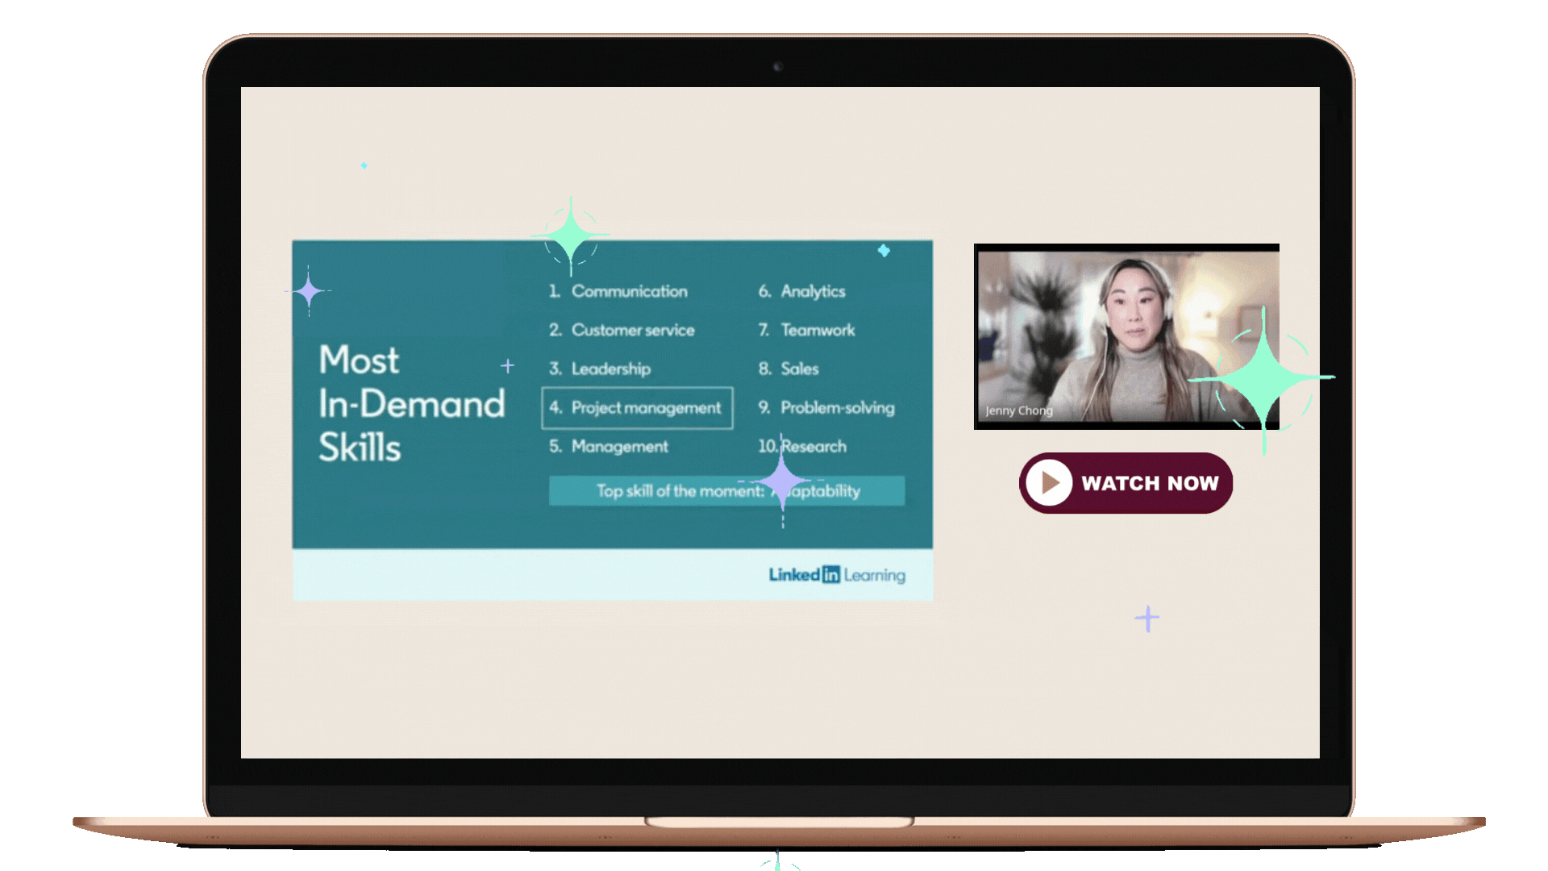Select the Analytics list item
Viewport: 1548px width, 871px height.
click(x=812, y=291)
